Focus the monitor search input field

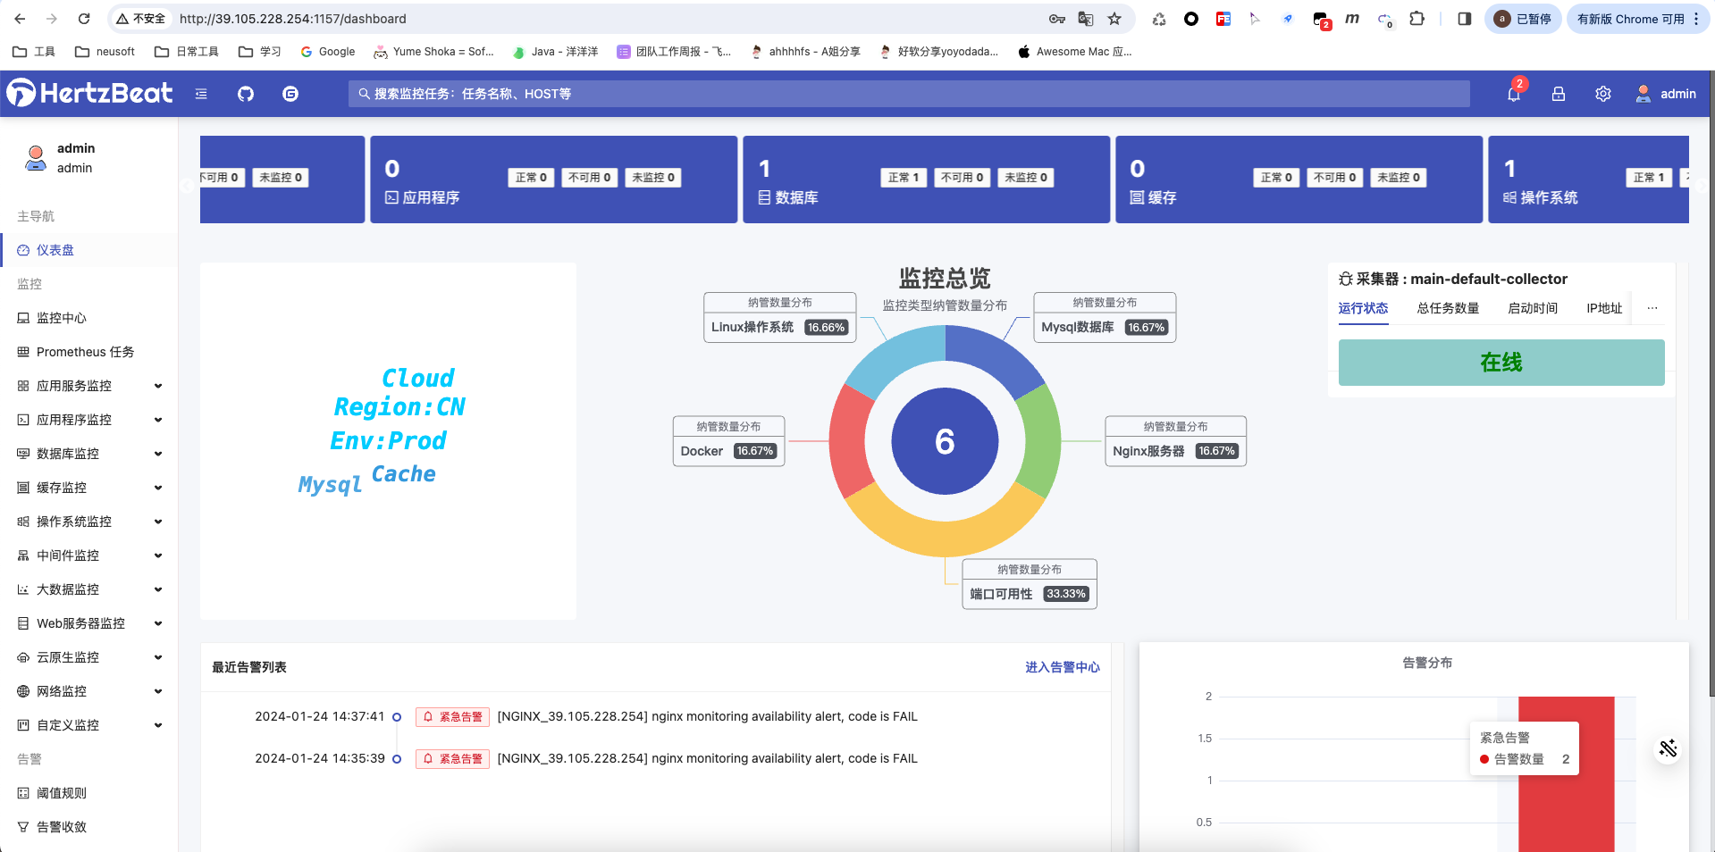907,94
